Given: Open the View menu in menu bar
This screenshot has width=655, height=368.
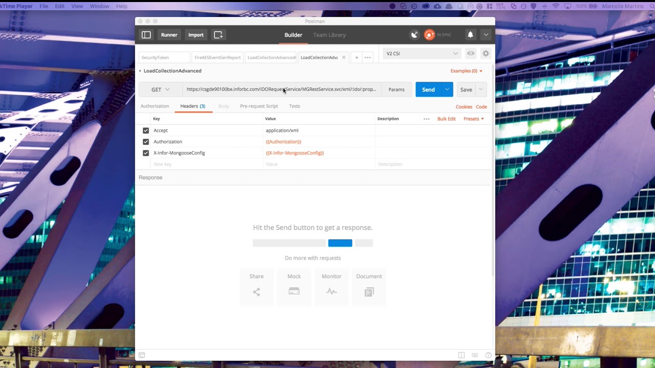Looking at the screenshot, I should (77, 6).
